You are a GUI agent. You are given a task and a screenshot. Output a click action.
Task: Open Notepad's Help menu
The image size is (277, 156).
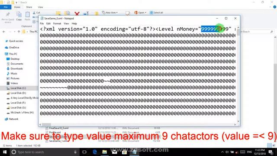pyautogui.click(x=74, y=23)
